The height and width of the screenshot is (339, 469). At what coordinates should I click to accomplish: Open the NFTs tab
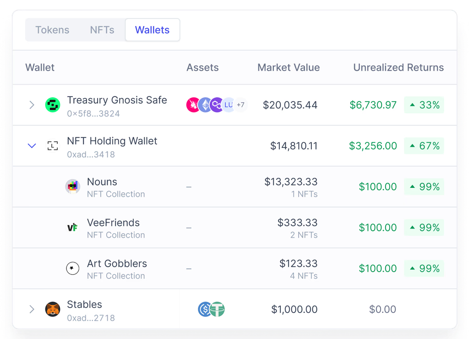[x=102, y=30]
